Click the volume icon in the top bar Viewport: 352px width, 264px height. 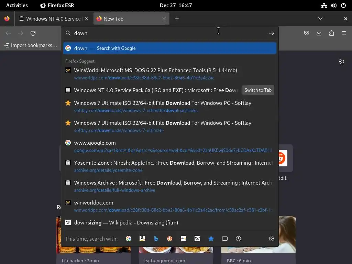point(333,5)
